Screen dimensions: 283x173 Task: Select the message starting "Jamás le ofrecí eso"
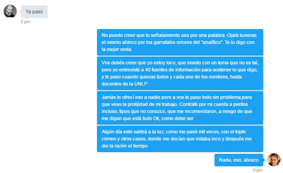coord(180,108)
